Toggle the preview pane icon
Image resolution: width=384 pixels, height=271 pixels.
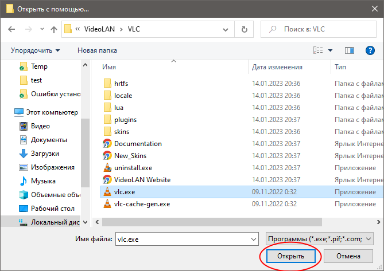click(349, 50)
